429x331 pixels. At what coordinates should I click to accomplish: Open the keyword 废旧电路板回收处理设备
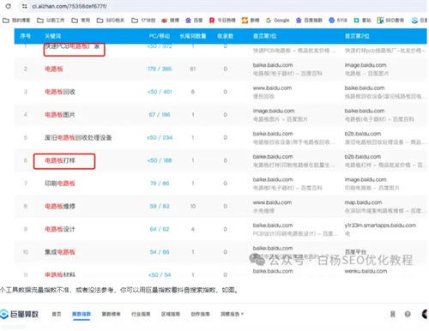click(78, 137)
